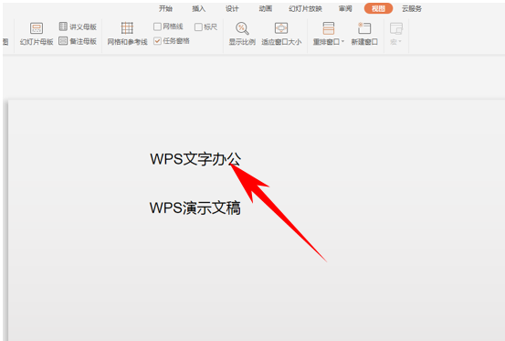Expand the 重排窗口 dropdown arrow
This screenshot has width=505, height=341.
[343, 41]
